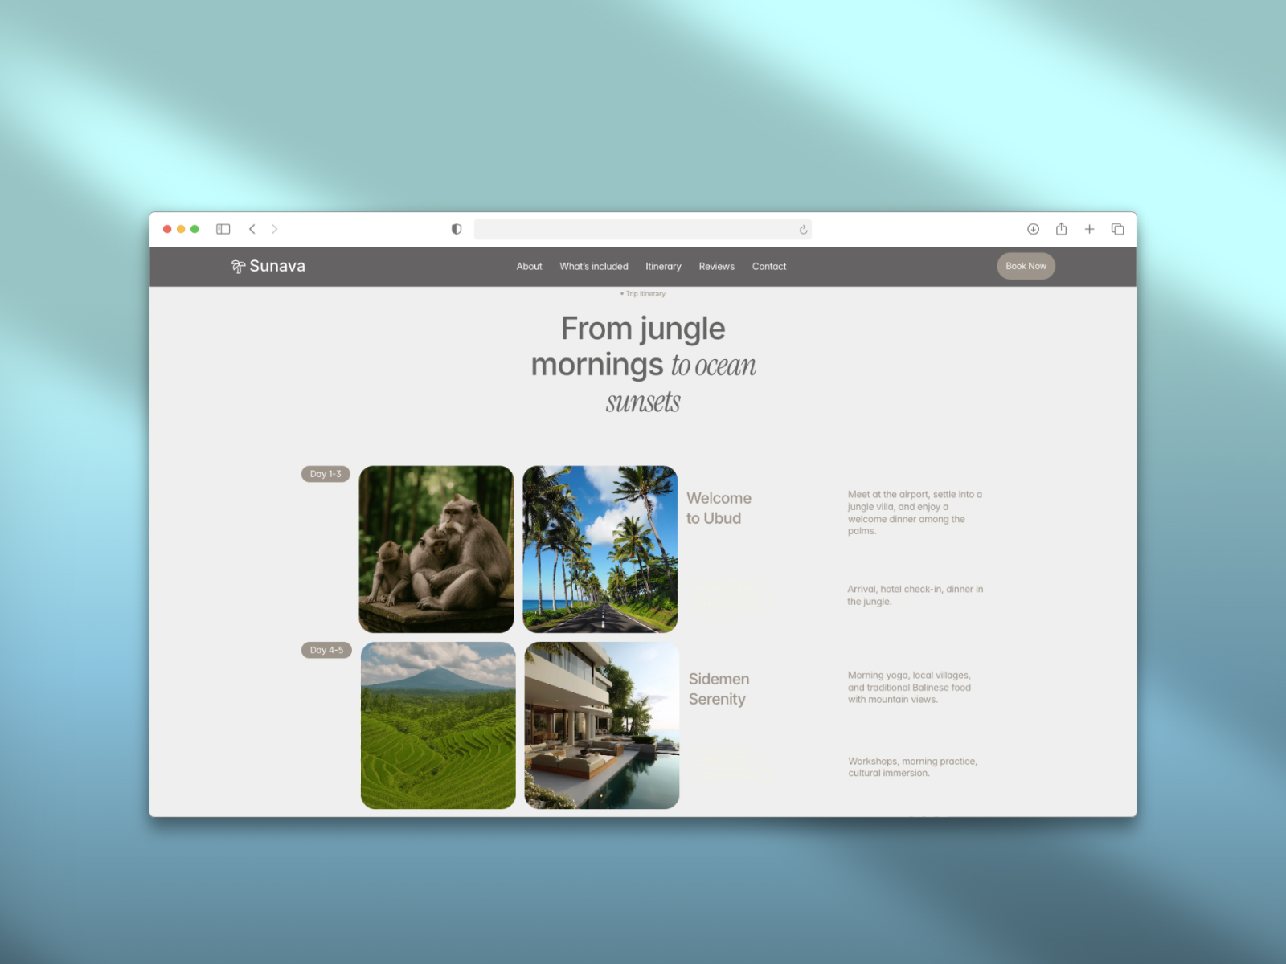Click the browser address bar
The width and height of the screenshot is (1286, 964).
[x=643, y=230]
